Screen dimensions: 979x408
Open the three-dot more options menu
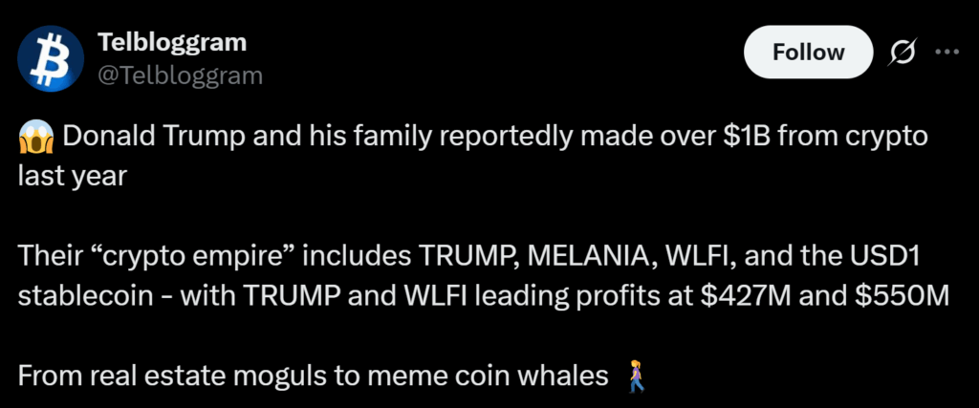[946, 53]
